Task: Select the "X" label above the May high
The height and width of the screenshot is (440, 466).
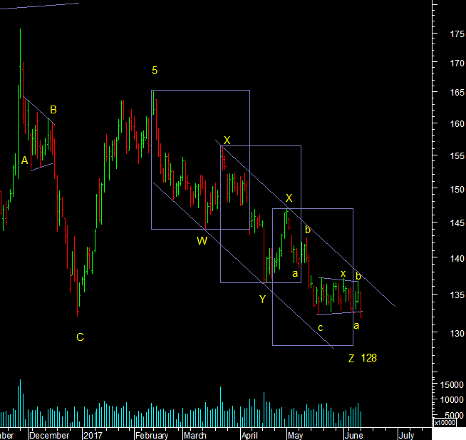Action: click(x=289, y=198)
